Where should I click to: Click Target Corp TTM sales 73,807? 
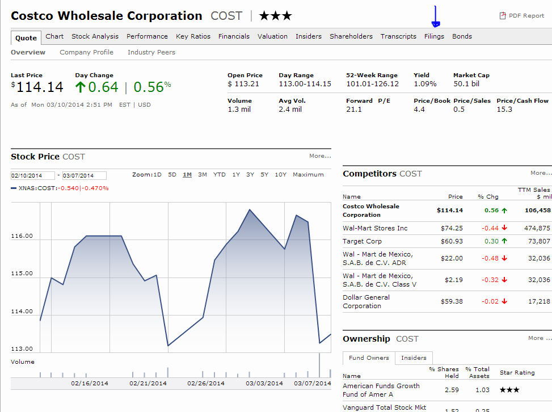pos(539,241)
